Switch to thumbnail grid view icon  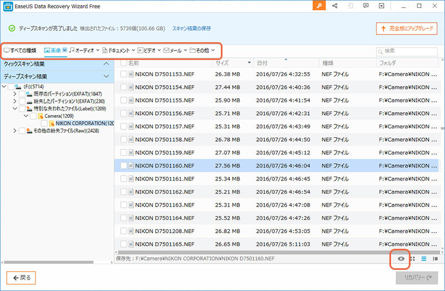click(413, 259)
